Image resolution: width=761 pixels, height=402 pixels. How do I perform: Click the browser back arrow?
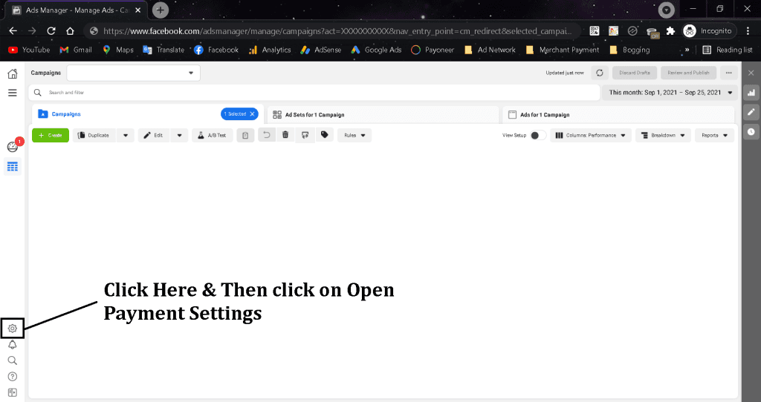pos(13,31)
